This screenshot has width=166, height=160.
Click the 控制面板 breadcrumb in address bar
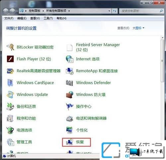35,11
